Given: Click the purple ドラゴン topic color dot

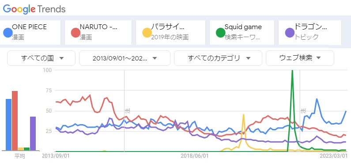Looking at the screenshot, I should [290, 32].
